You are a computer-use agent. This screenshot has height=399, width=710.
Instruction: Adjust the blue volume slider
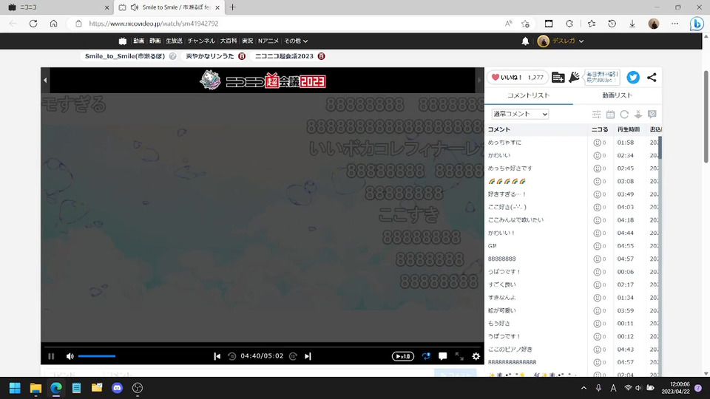tap(96, 356)
